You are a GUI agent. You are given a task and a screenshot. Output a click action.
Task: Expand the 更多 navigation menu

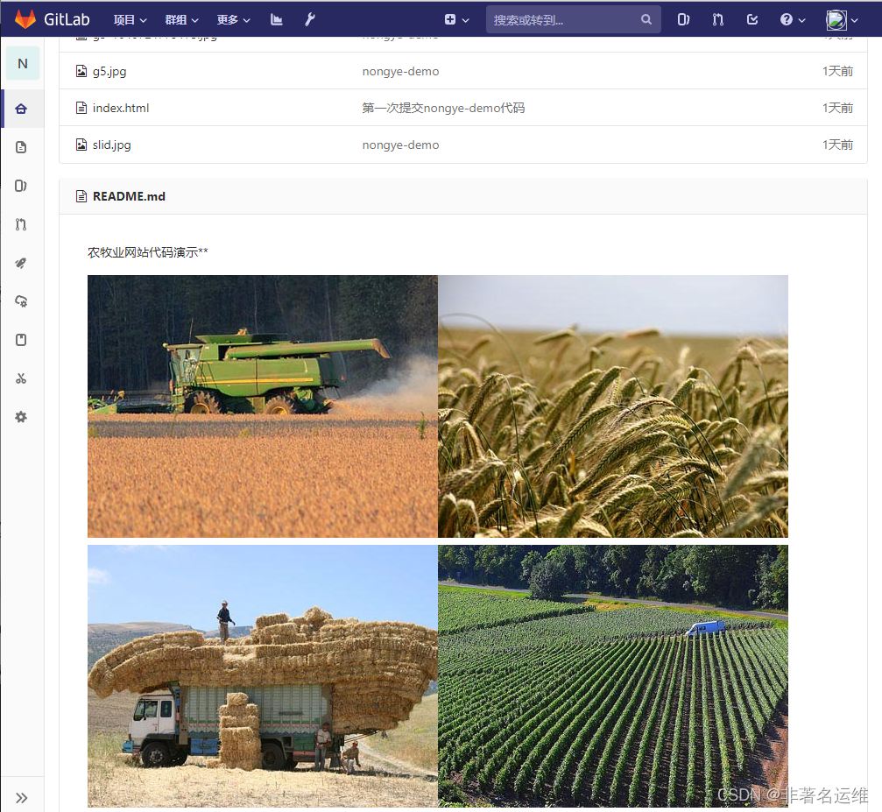(234, 19)
